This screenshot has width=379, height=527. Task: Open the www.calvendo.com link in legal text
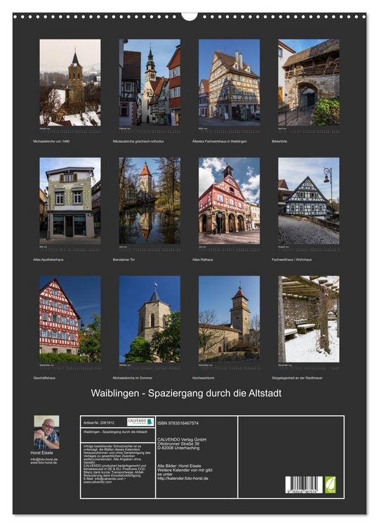[x=98, y=482]
